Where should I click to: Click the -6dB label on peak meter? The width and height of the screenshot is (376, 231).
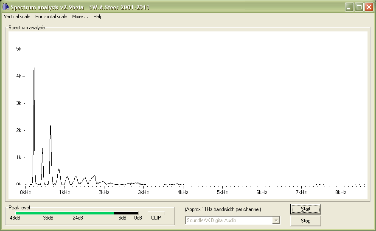[121, 218]
